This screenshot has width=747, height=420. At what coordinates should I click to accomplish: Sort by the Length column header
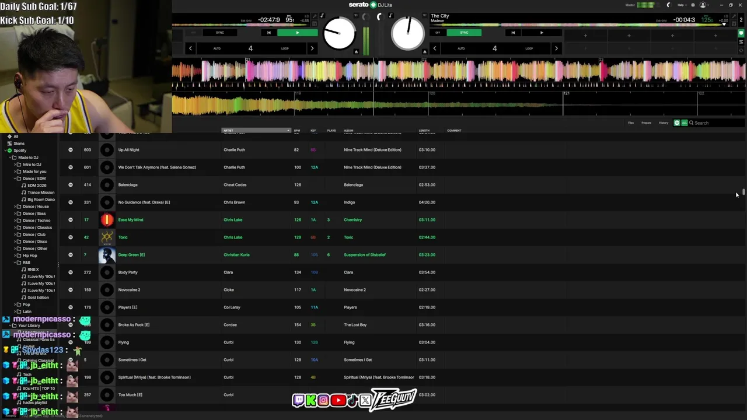424,131
